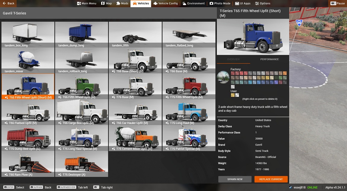Choose the yellow User color preset

(x=233, y=95)
